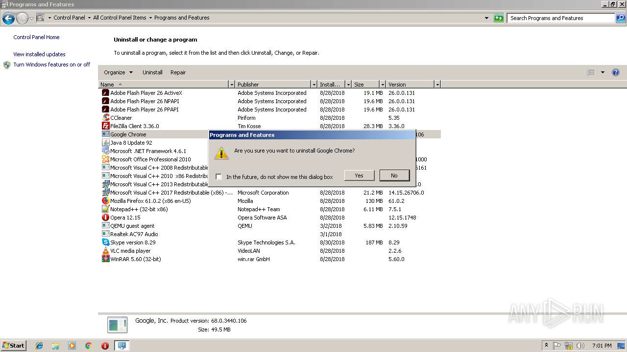Click the Microsoft Office Professional 2010 icon

pos(105,159)
